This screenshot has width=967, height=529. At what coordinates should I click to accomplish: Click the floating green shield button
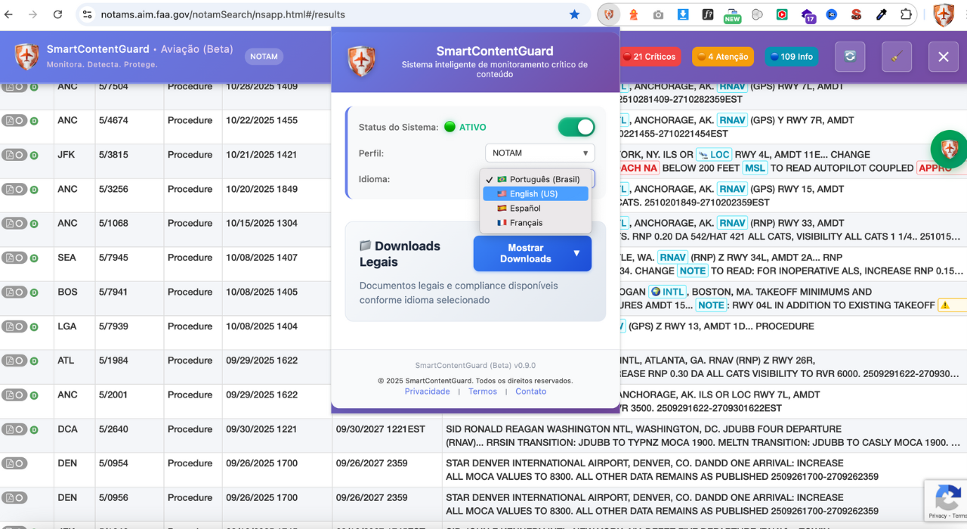(x=949, y=149)
